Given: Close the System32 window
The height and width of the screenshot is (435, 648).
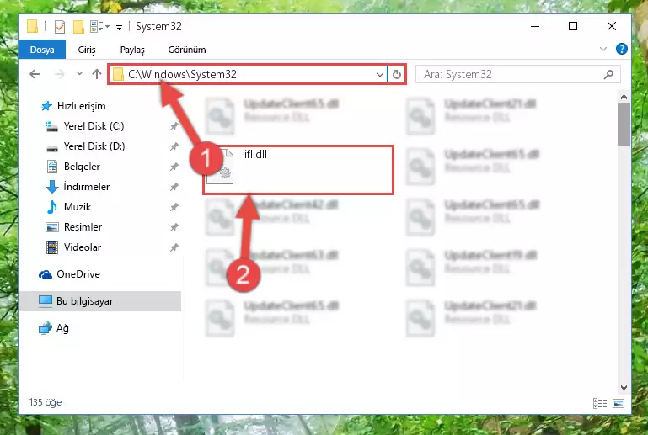Looking at the screenshot, I should 612,26.
